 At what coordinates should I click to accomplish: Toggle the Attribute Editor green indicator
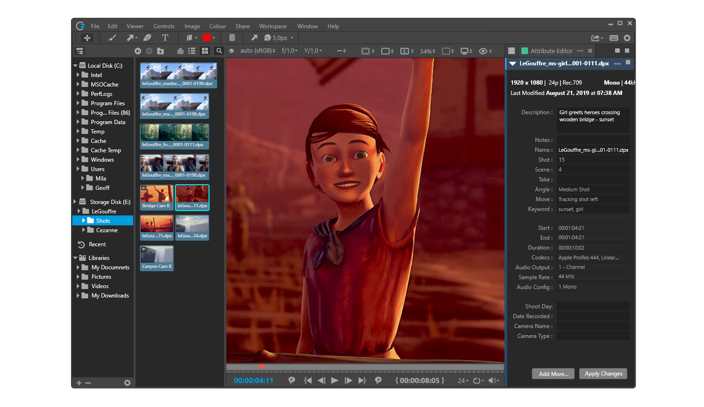(x=525, y=51)
